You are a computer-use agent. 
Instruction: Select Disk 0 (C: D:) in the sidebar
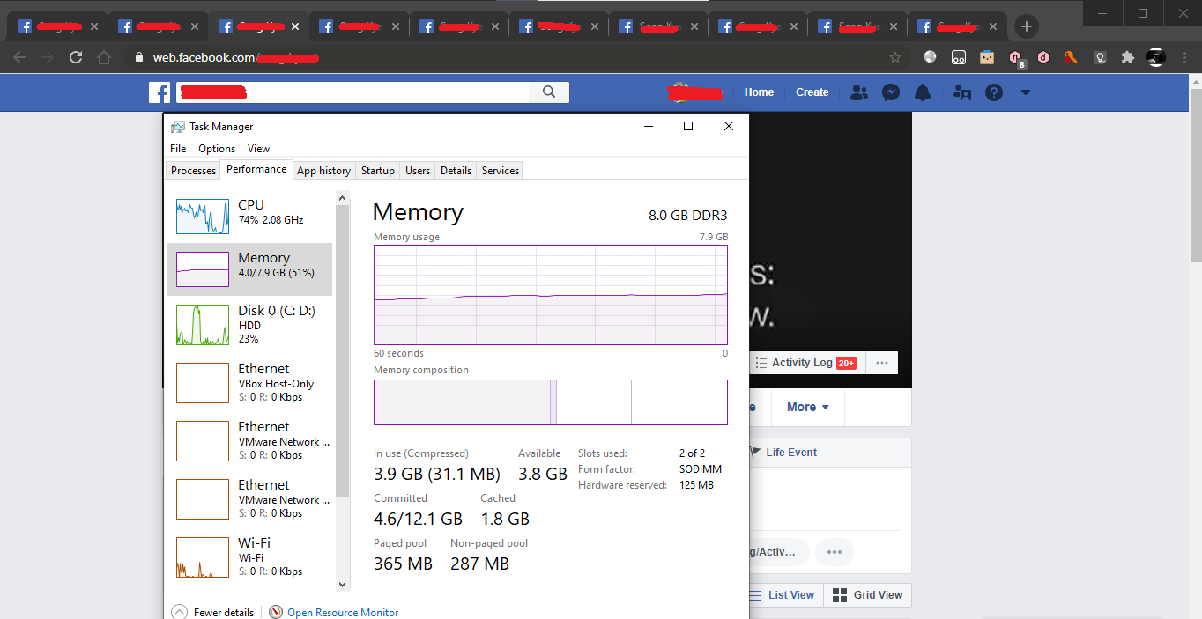tap(250, 324)
